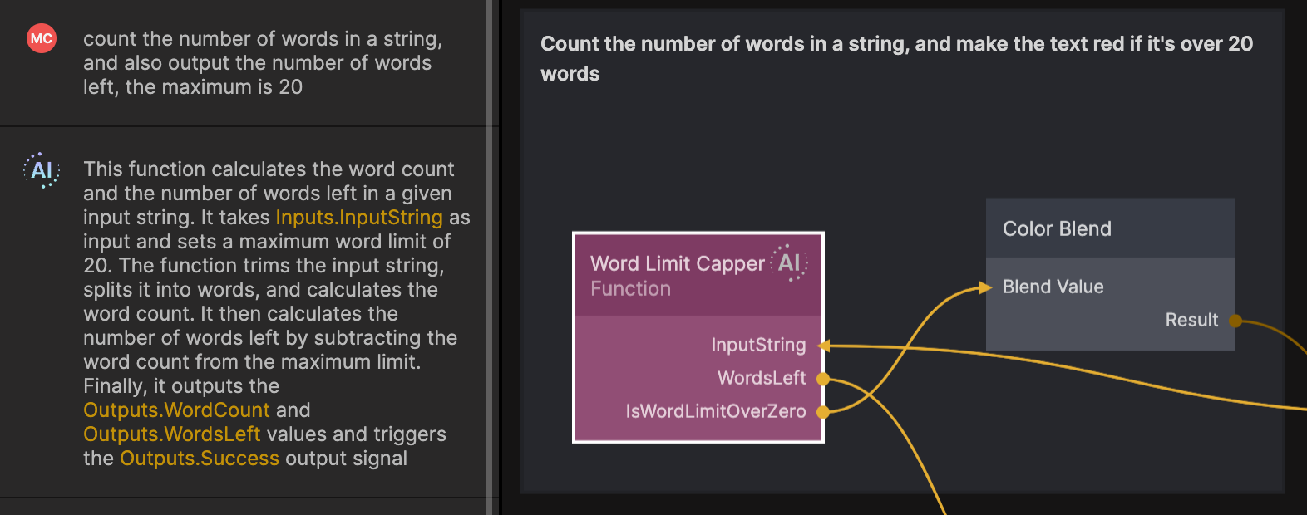The height and width of the screenshot is (515, 1307).
Task: Click the IsWordLimitOverZero output label
Action: coord(715,412)
